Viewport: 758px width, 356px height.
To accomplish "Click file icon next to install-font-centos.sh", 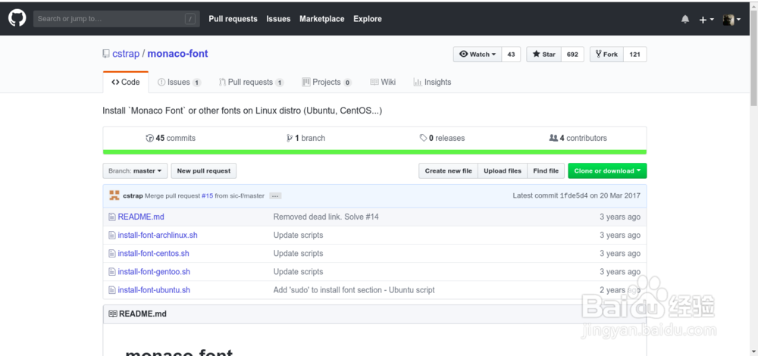I will coord(112,254).
